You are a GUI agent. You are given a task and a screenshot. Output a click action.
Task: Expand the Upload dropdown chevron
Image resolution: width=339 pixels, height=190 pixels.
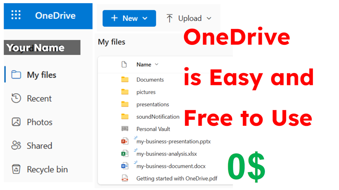[x=209, y=18]
